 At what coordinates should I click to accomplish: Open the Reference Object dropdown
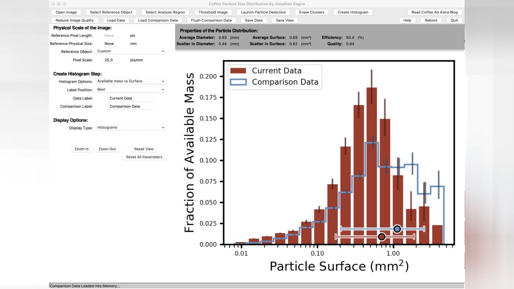tap(131, 51)
